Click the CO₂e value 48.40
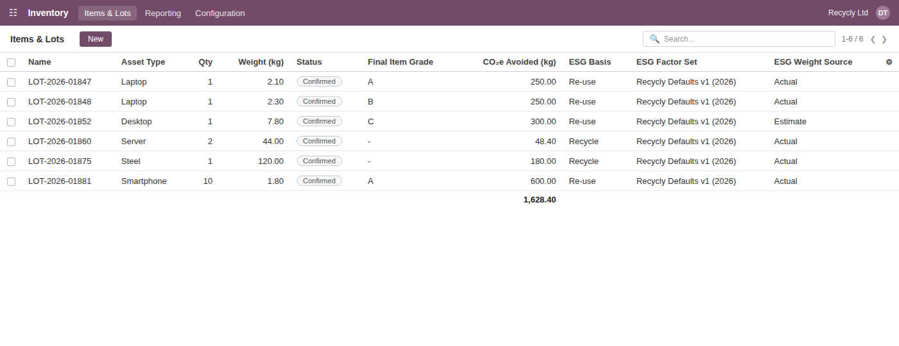This screenshot has height=346, width=899. (x=545, y=142)
